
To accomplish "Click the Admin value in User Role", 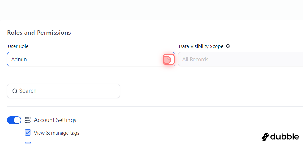I will click(x=19, y=59).
